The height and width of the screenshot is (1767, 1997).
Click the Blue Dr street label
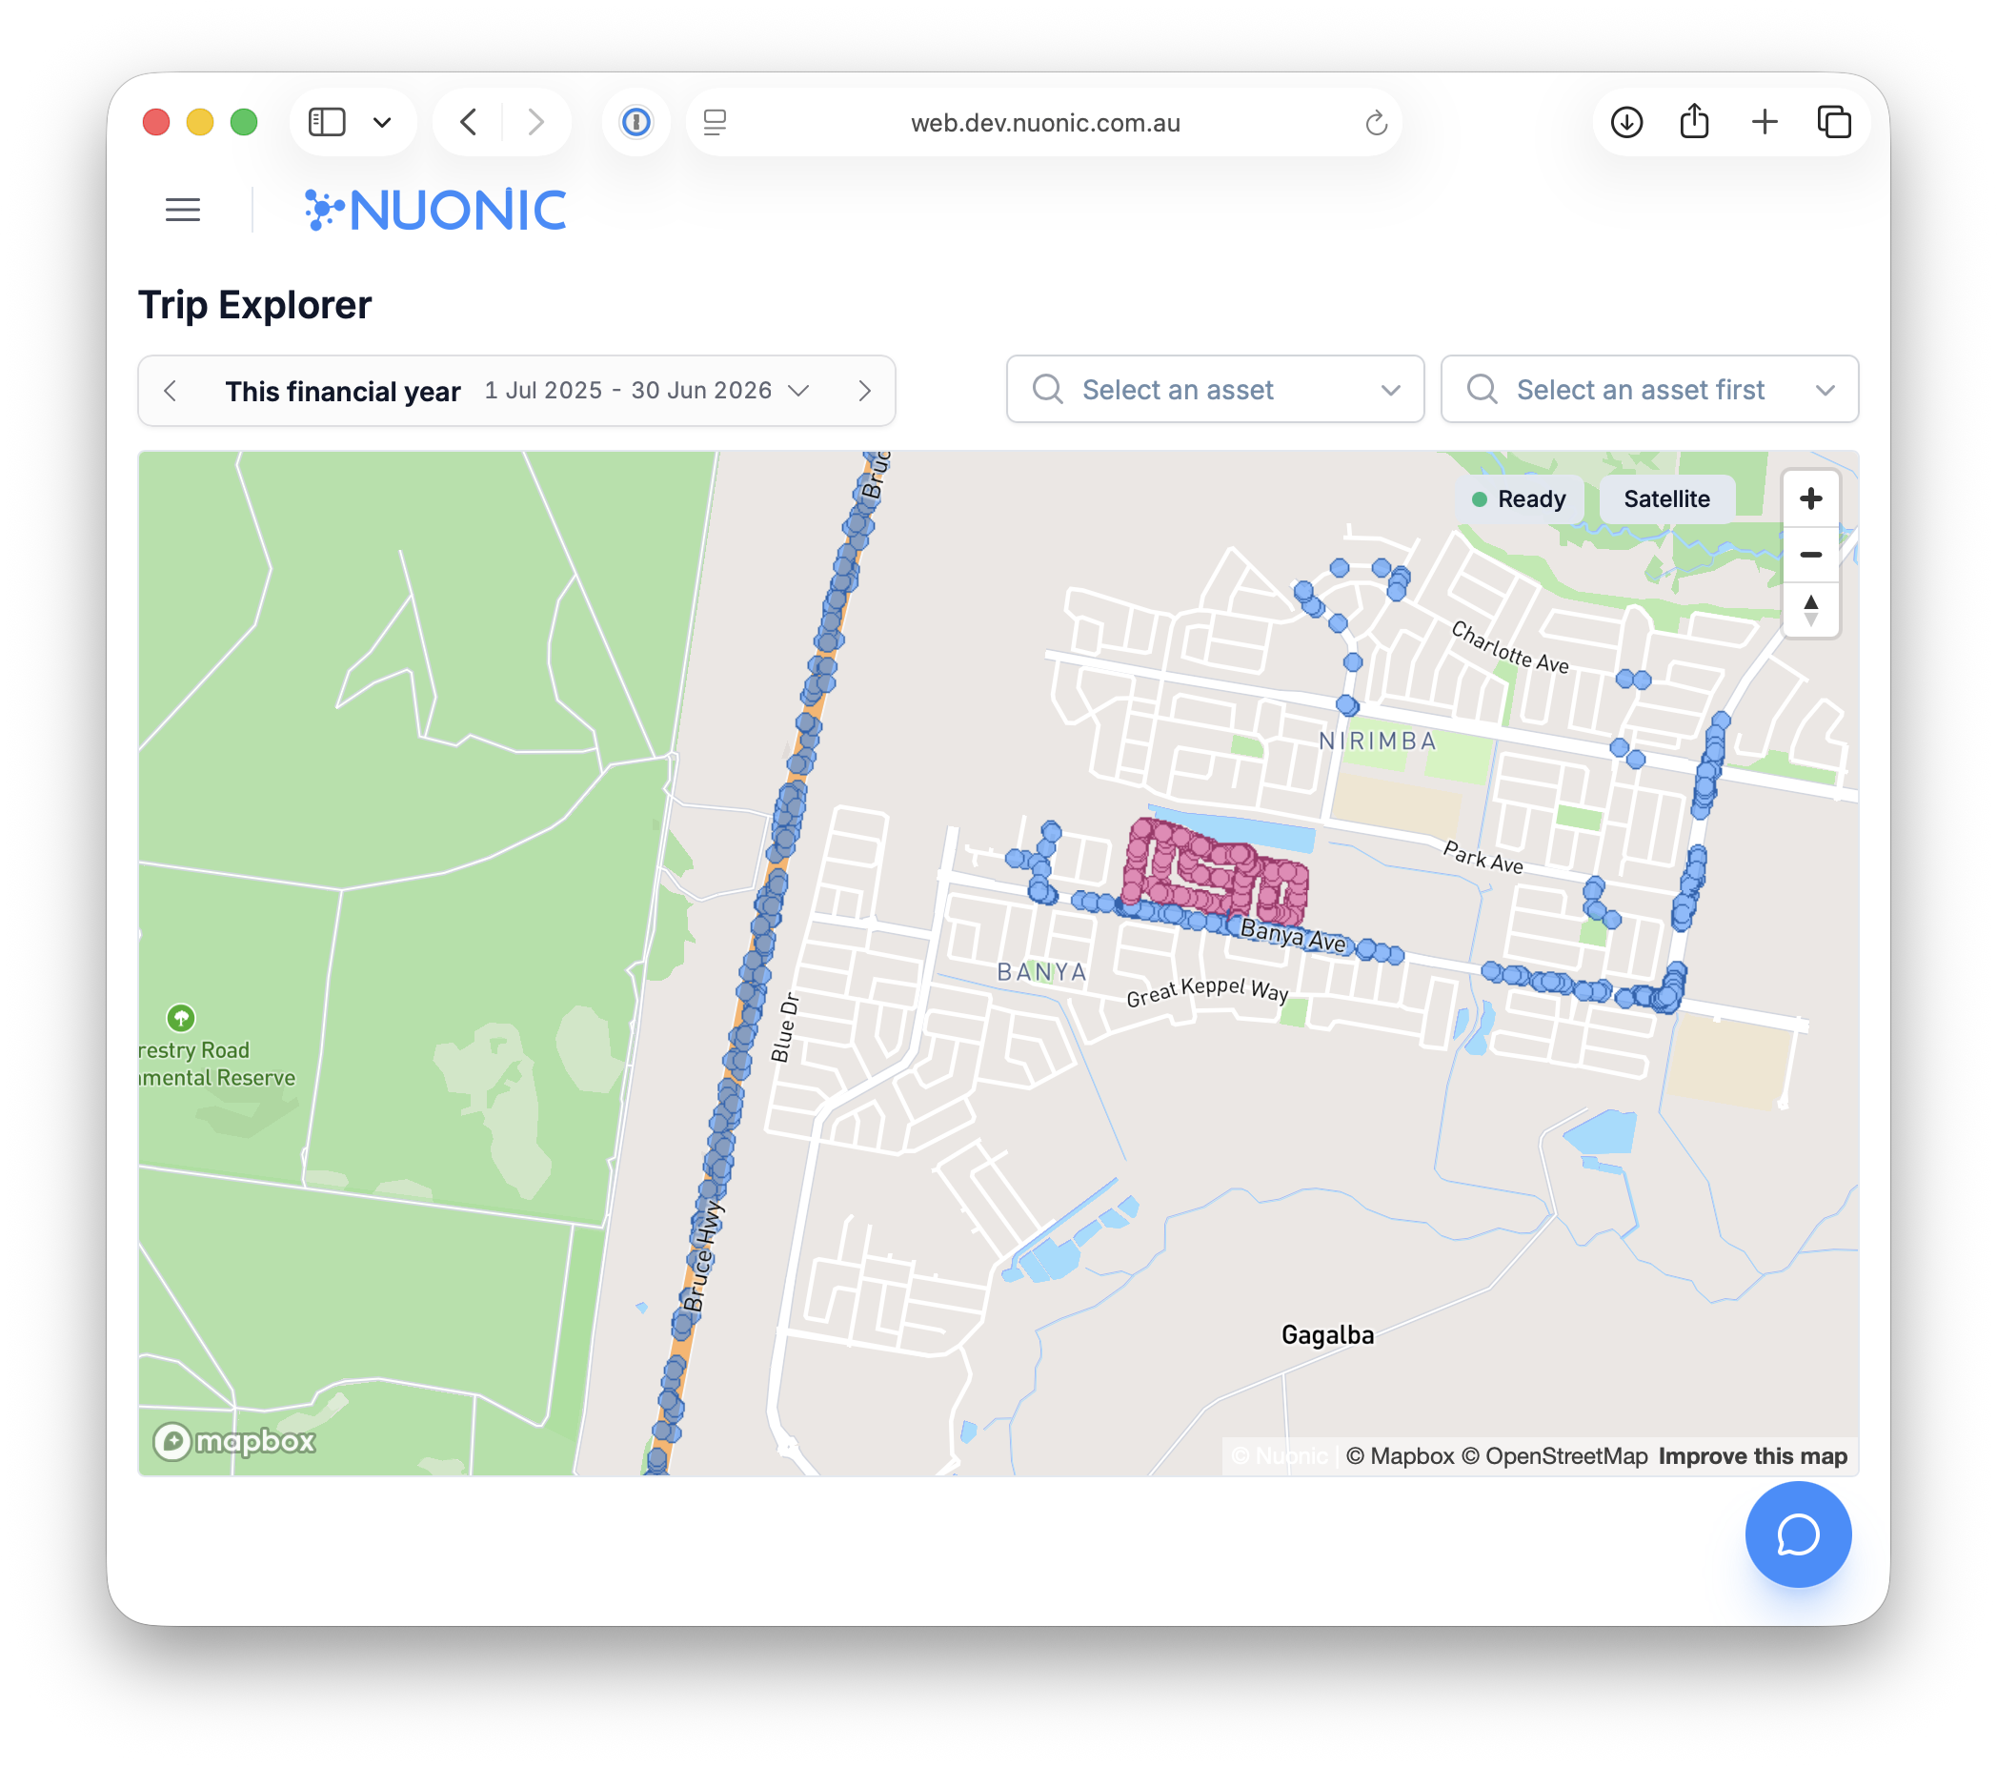tap(783, 1027)
